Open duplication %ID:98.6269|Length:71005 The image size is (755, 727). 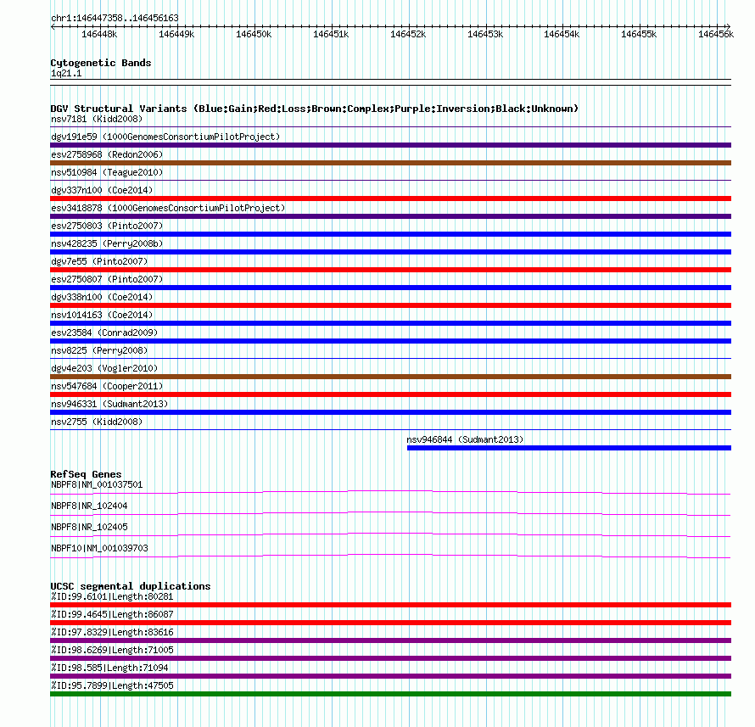click(x=112, y=650)
